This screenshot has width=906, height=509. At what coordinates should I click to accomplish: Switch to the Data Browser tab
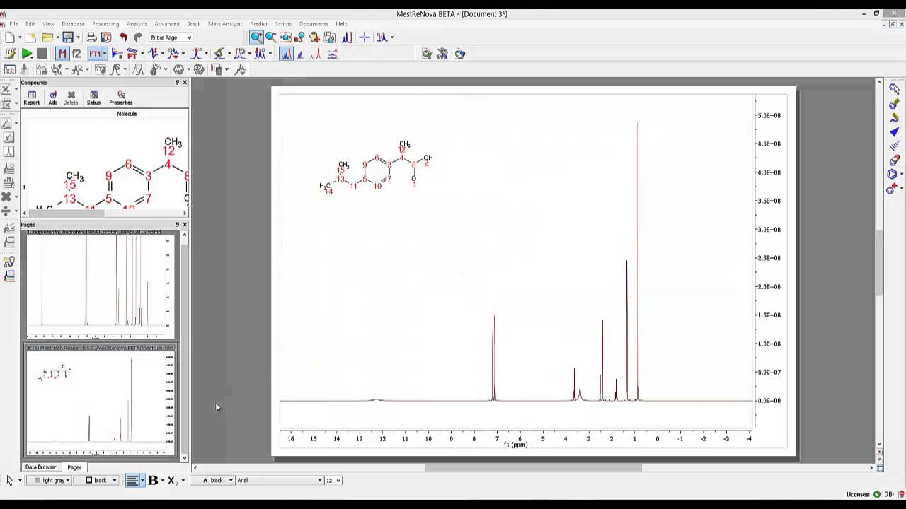pyautogui.click(x=40, y=467)
